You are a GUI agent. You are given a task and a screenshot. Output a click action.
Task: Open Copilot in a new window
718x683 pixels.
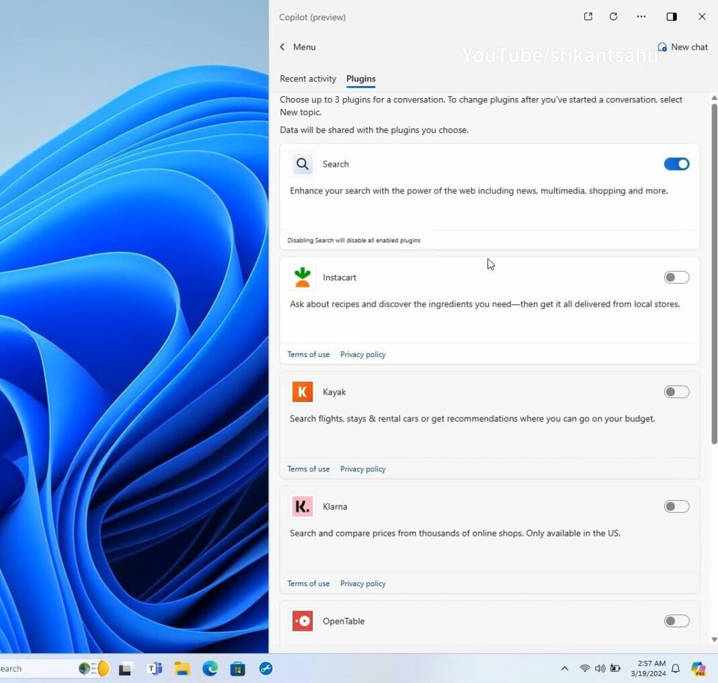(x=588, y=16)
